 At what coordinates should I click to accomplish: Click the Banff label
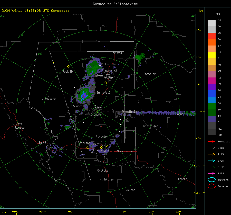pos(42,142)
